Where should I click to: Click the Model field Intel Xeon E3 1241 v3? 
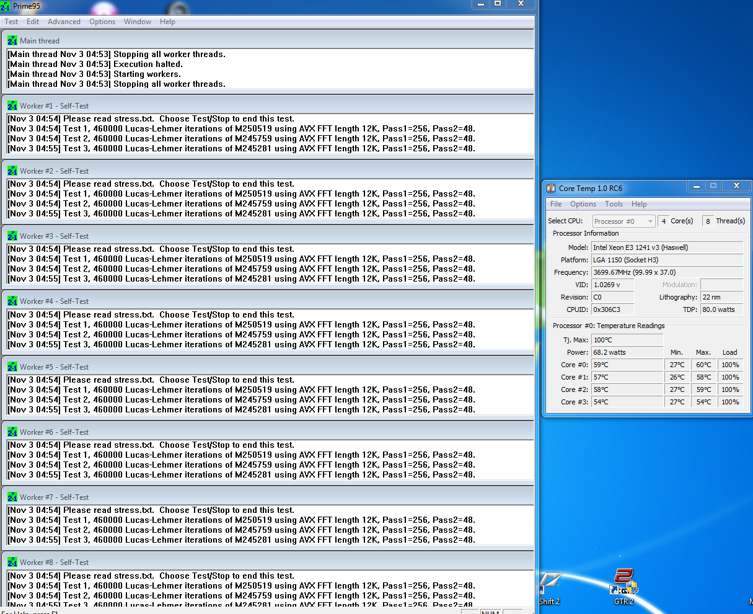point(667,247)
